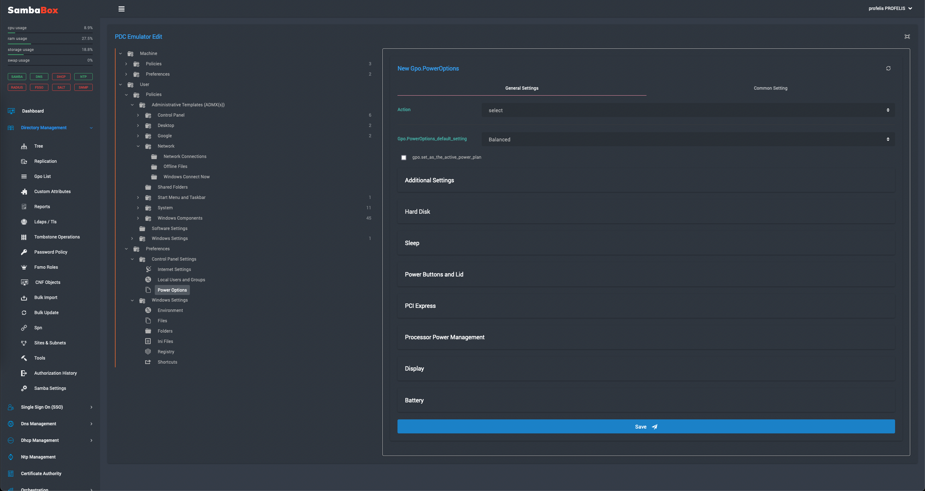Collapse the Network tree node chevron

(138, 146)
